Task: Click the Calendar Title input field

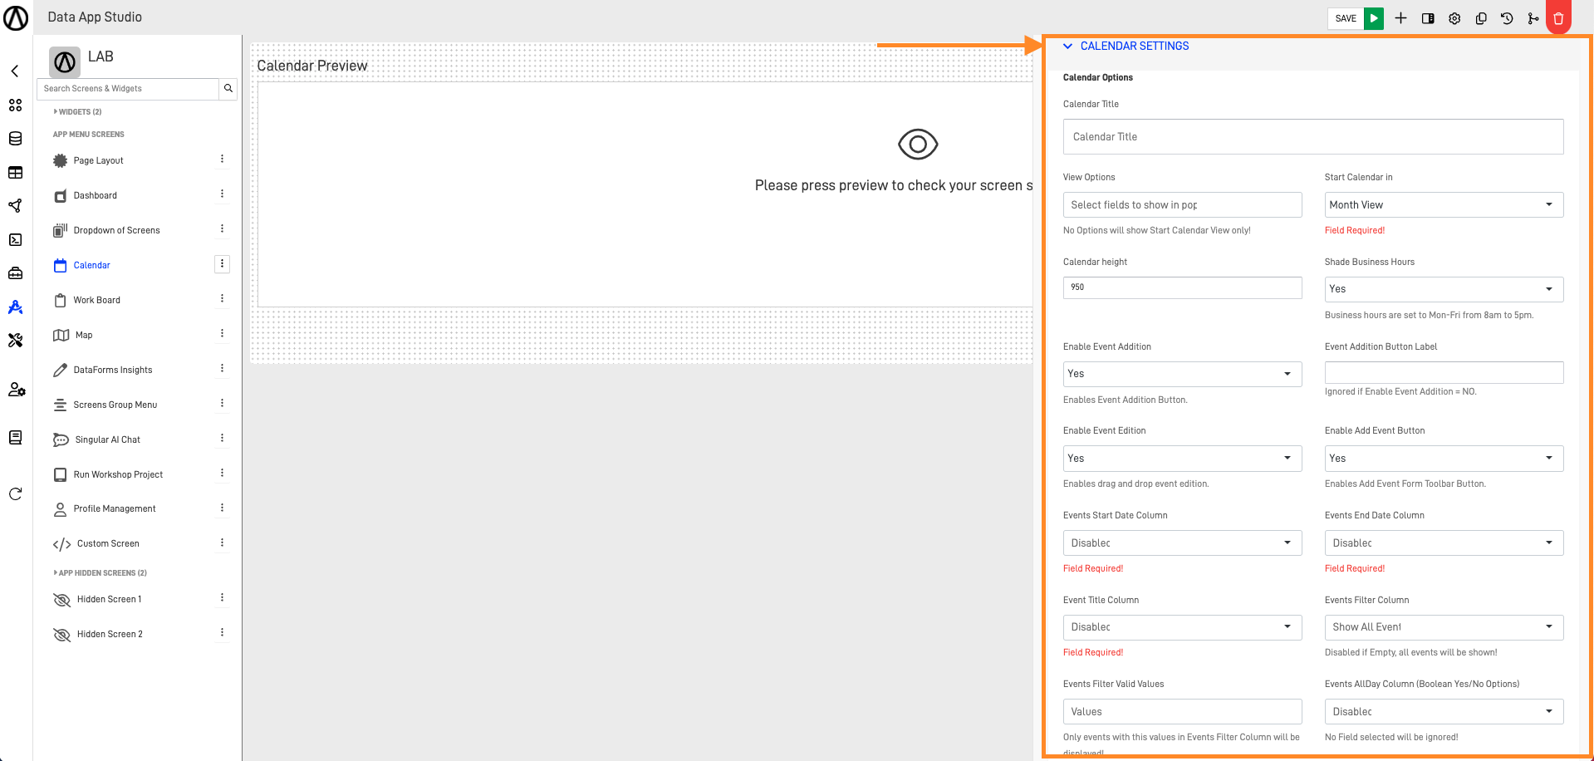Action: point(1313,136)
